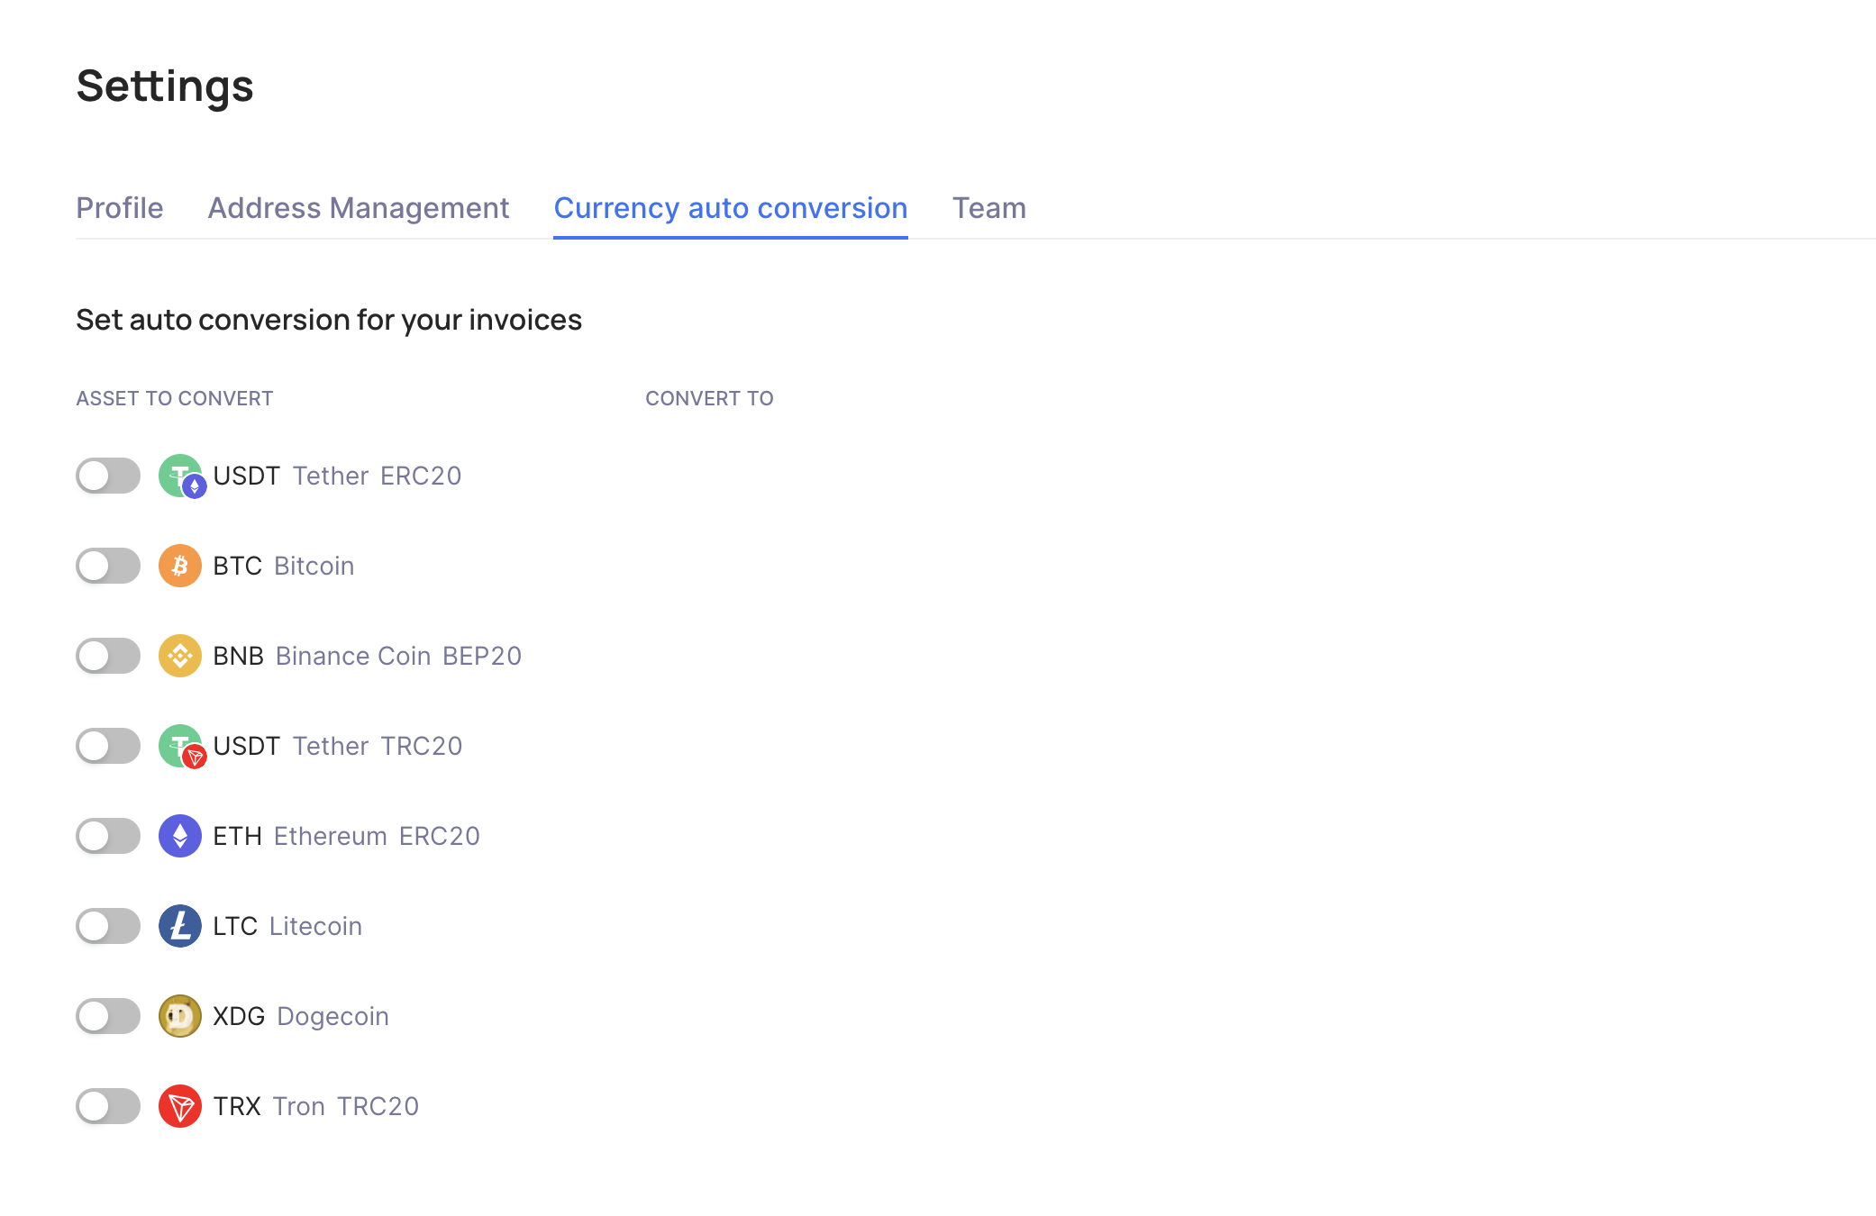Select Currency auto conversion tab
Screen dimensions: 1876x1216
(731, 208)
